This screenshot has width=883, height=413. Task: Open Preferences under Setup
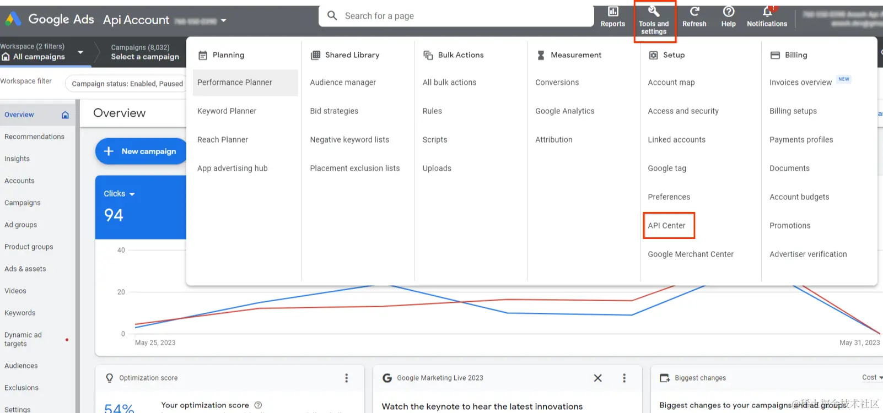tap(669, 197)
